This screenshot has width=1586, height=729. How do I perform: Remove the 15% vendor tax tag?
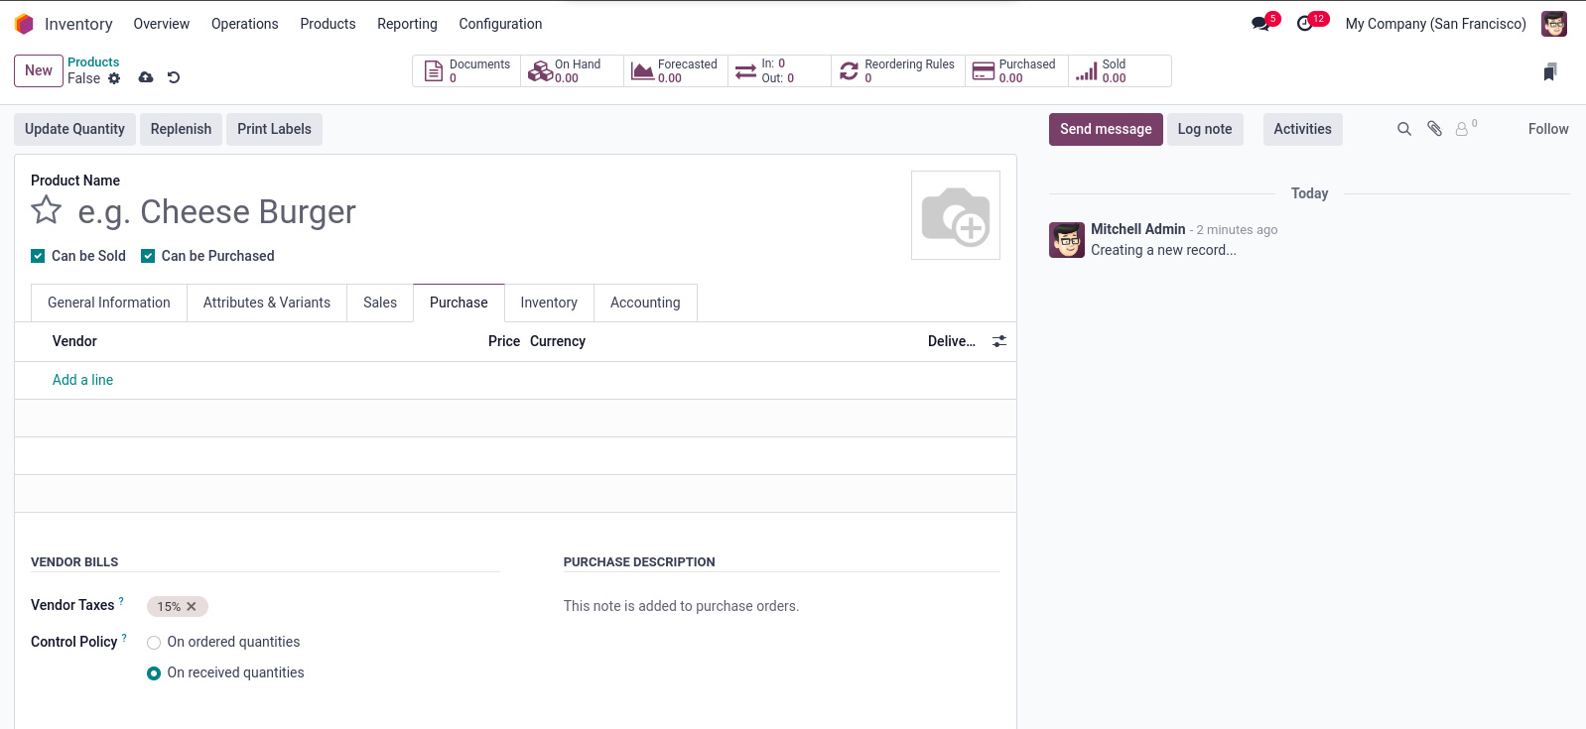click(x=192, y=607)
